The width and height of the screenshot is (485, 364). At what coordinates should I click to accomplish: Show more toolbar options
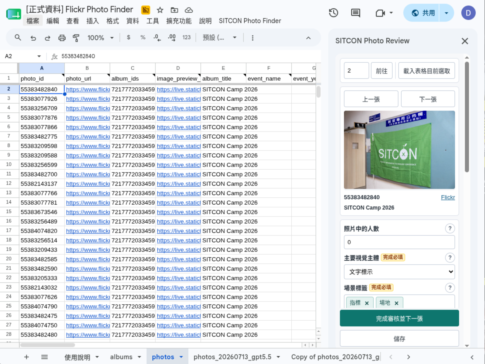(252, 38)
